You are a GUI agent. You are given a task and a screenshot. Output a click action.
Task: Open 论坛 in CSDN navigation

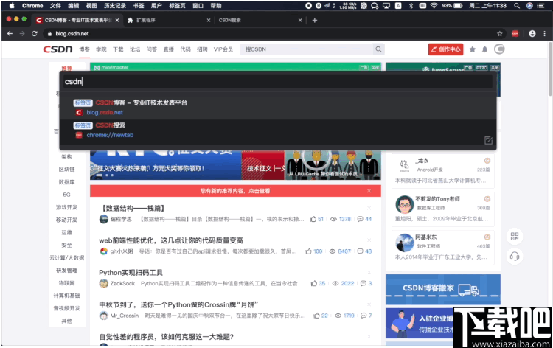(x=135, y=49)
